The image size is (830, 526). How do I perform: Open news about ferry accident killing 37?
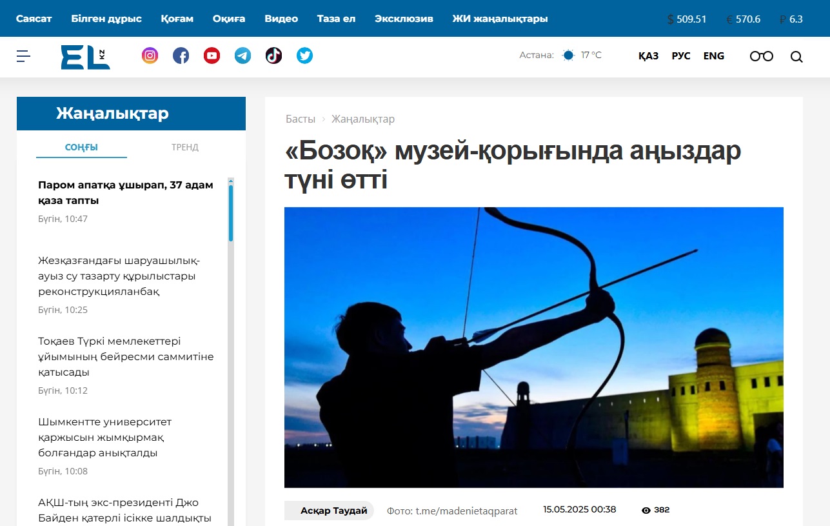click(126, 193)
